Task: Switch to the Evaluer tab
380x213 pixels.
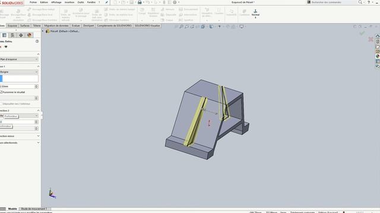Action: tap(76, 25)
